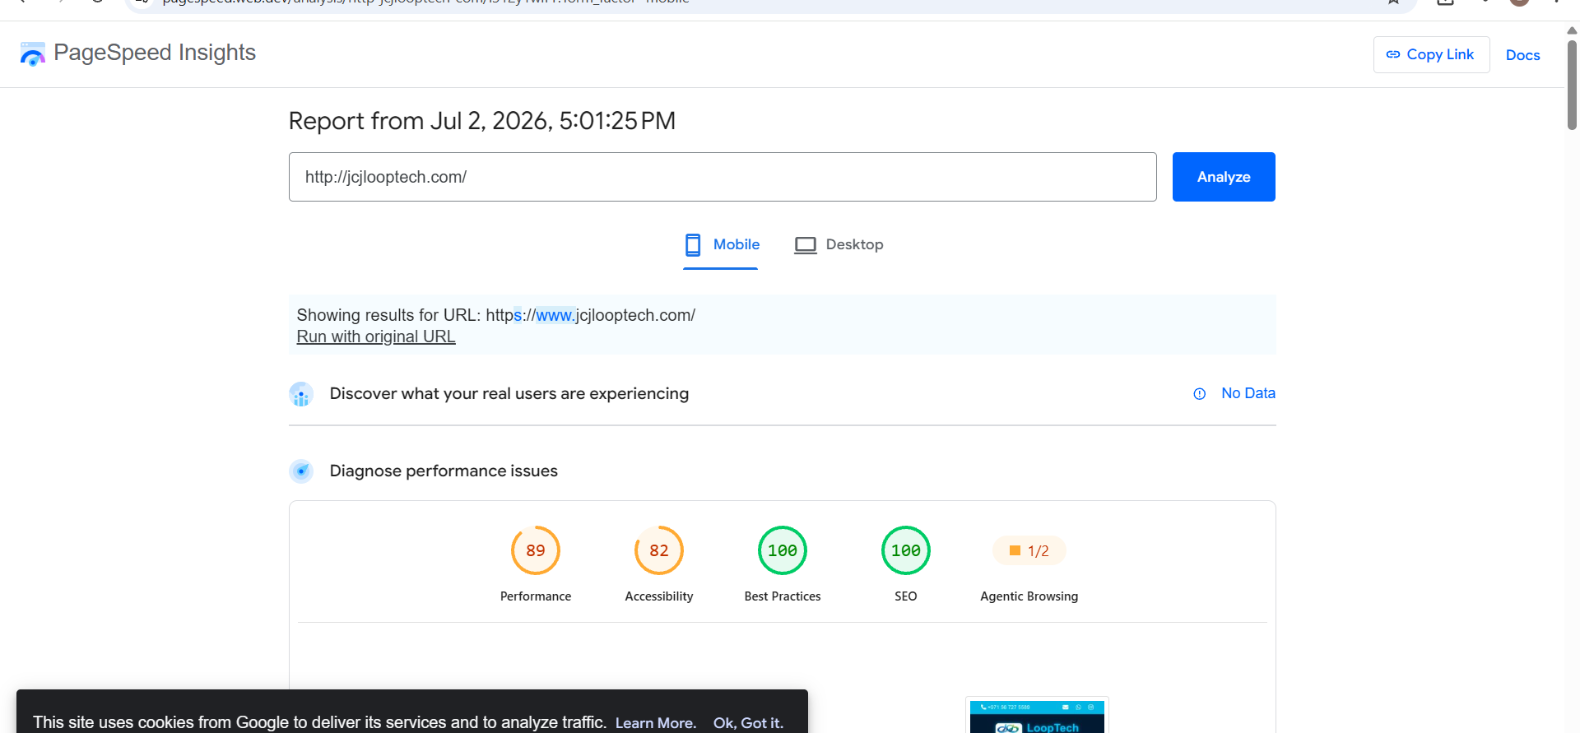Image resolution: width=1580 pixels, height=733 pixels.
Task: Click Run with original URL link
Action: click(x=376, y=336)
